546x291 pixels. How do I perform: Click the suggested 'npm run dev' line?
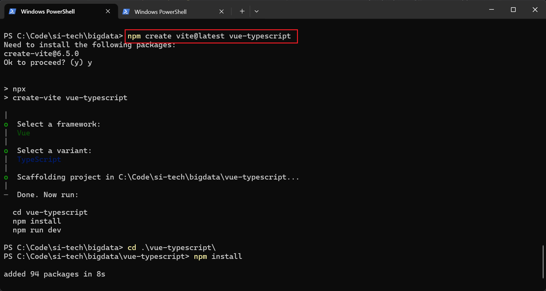tap(37, 230)
